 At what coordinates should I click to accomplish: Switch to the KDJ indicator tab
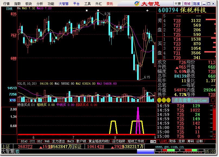pos(40,141)
